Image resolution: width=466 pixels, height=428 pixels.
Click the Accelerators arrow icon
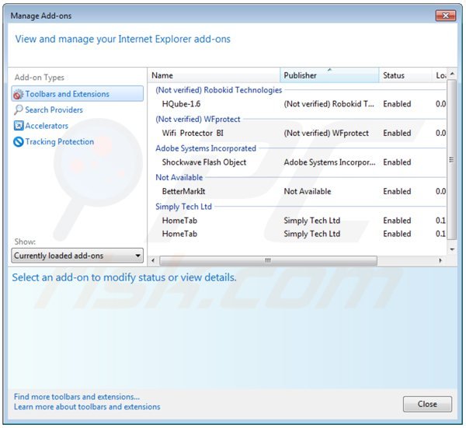[19, 126]
